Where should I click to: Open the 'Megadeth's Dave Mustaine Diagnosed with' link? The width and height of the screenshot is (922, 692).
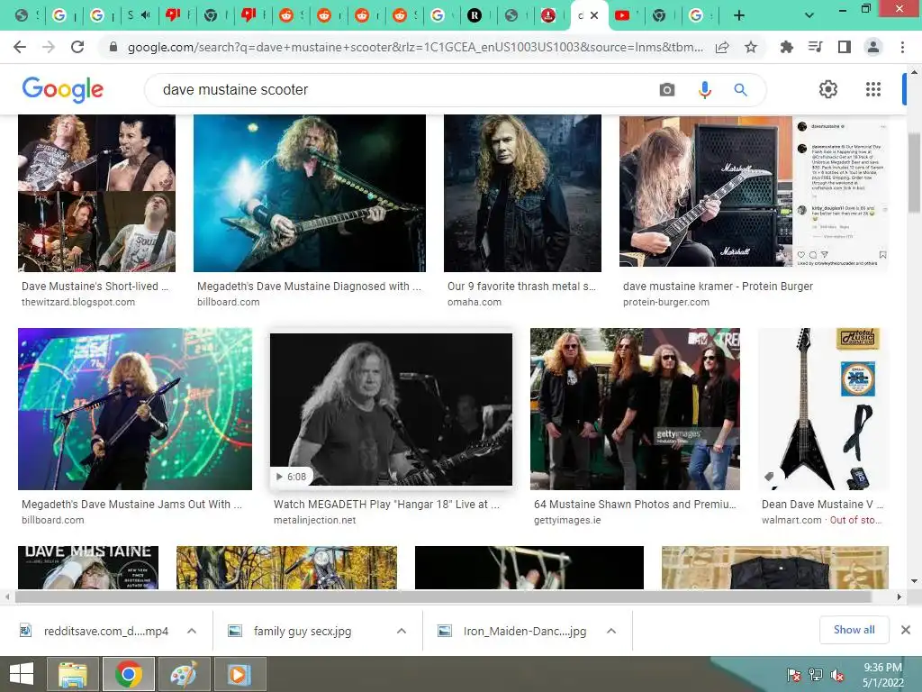(309, 286)
